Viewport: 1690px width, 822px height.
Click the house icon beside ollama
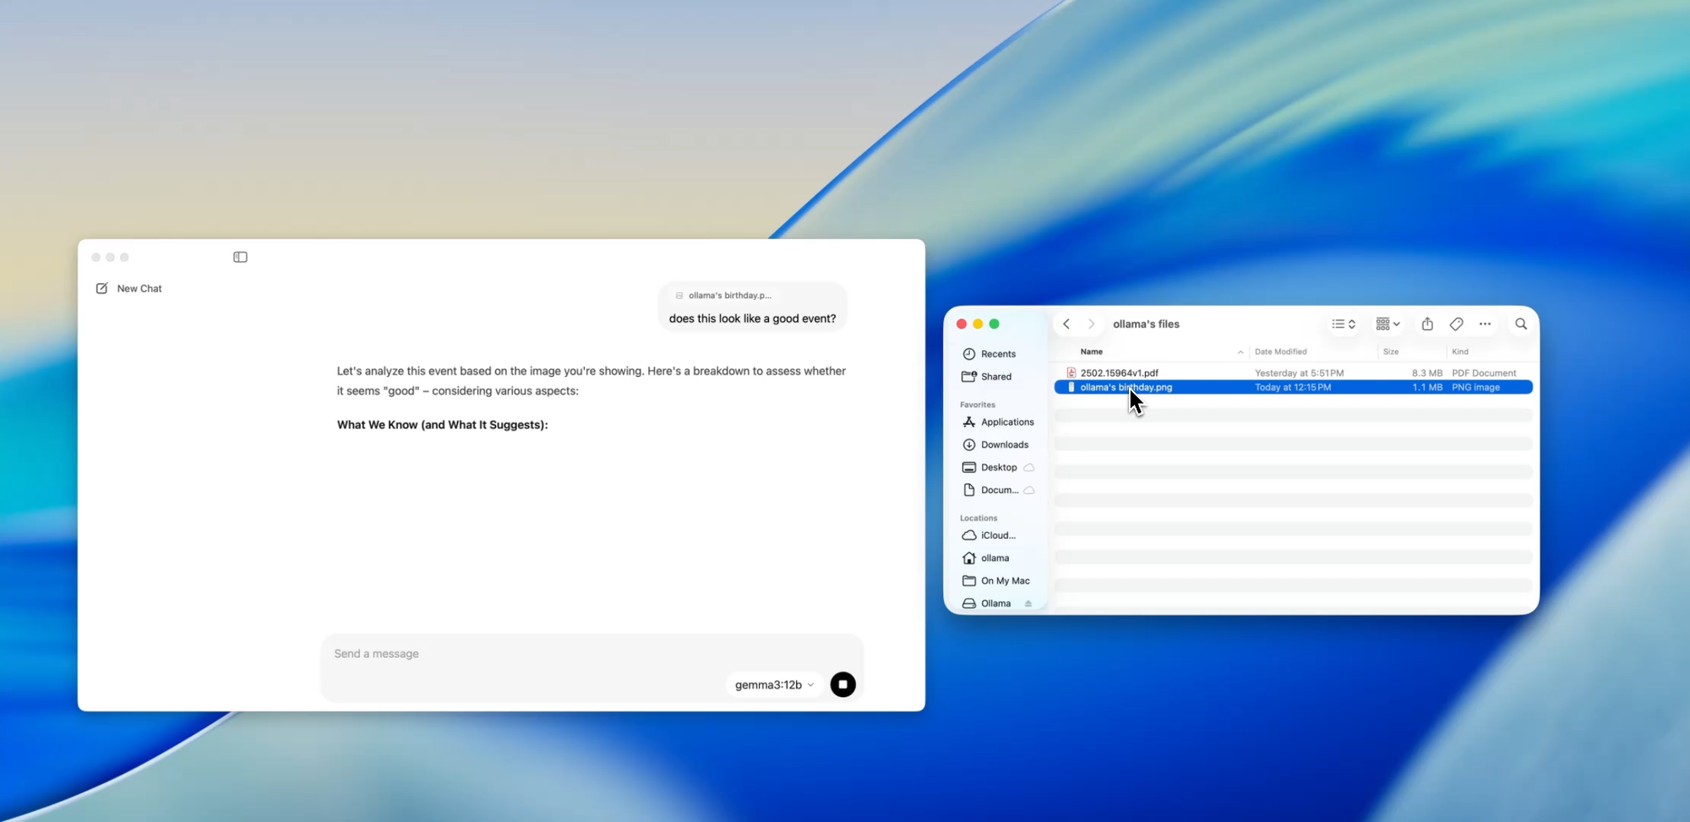(x=969, y=558)
